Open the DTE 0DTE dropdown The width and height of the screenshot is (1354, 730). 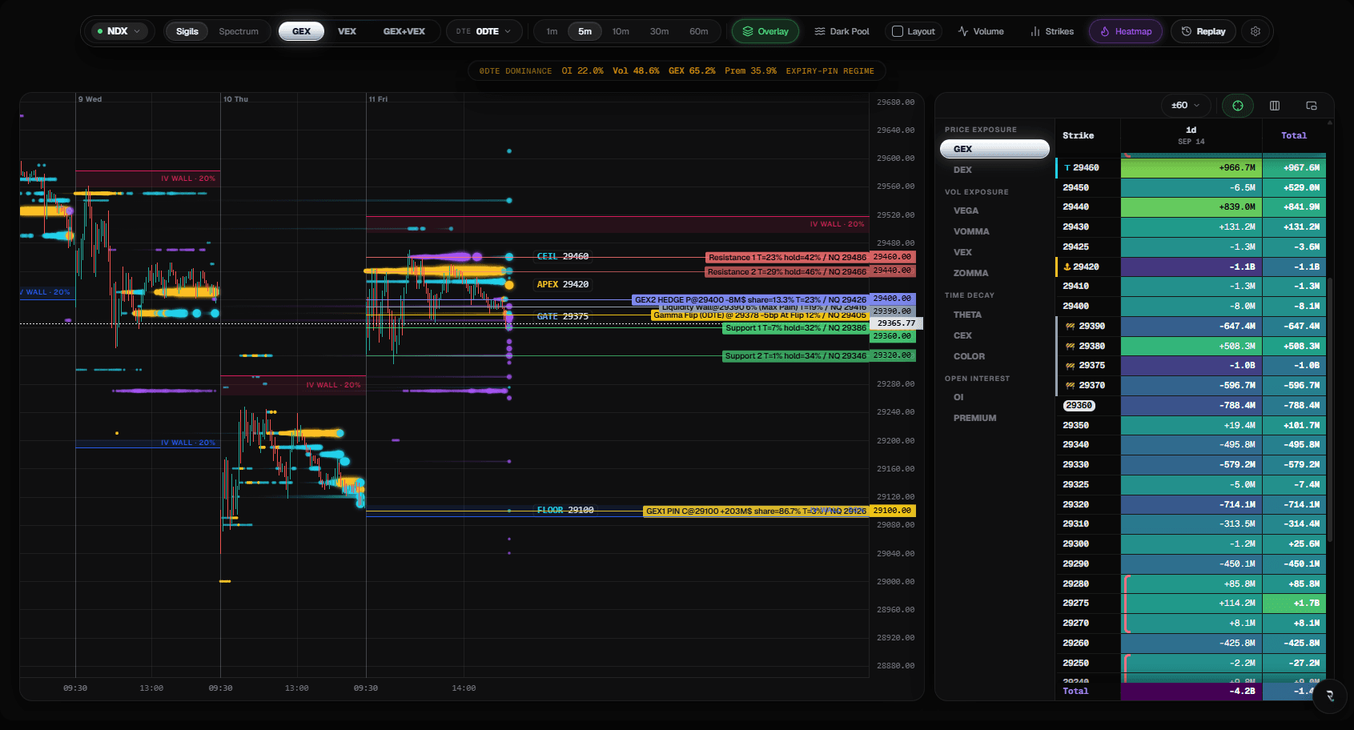point(484,31)
